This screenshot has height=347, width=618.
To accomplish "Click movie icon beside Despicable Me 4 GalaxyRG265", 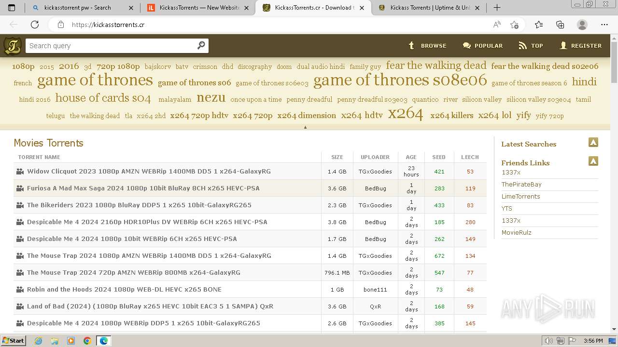I will (x=20, y=323).
